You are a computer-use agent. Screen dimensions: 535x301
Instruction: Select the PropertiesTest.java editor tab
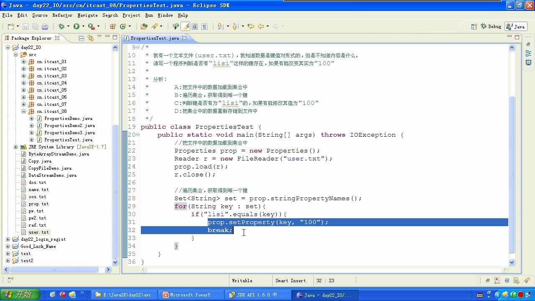click(155, 38)
